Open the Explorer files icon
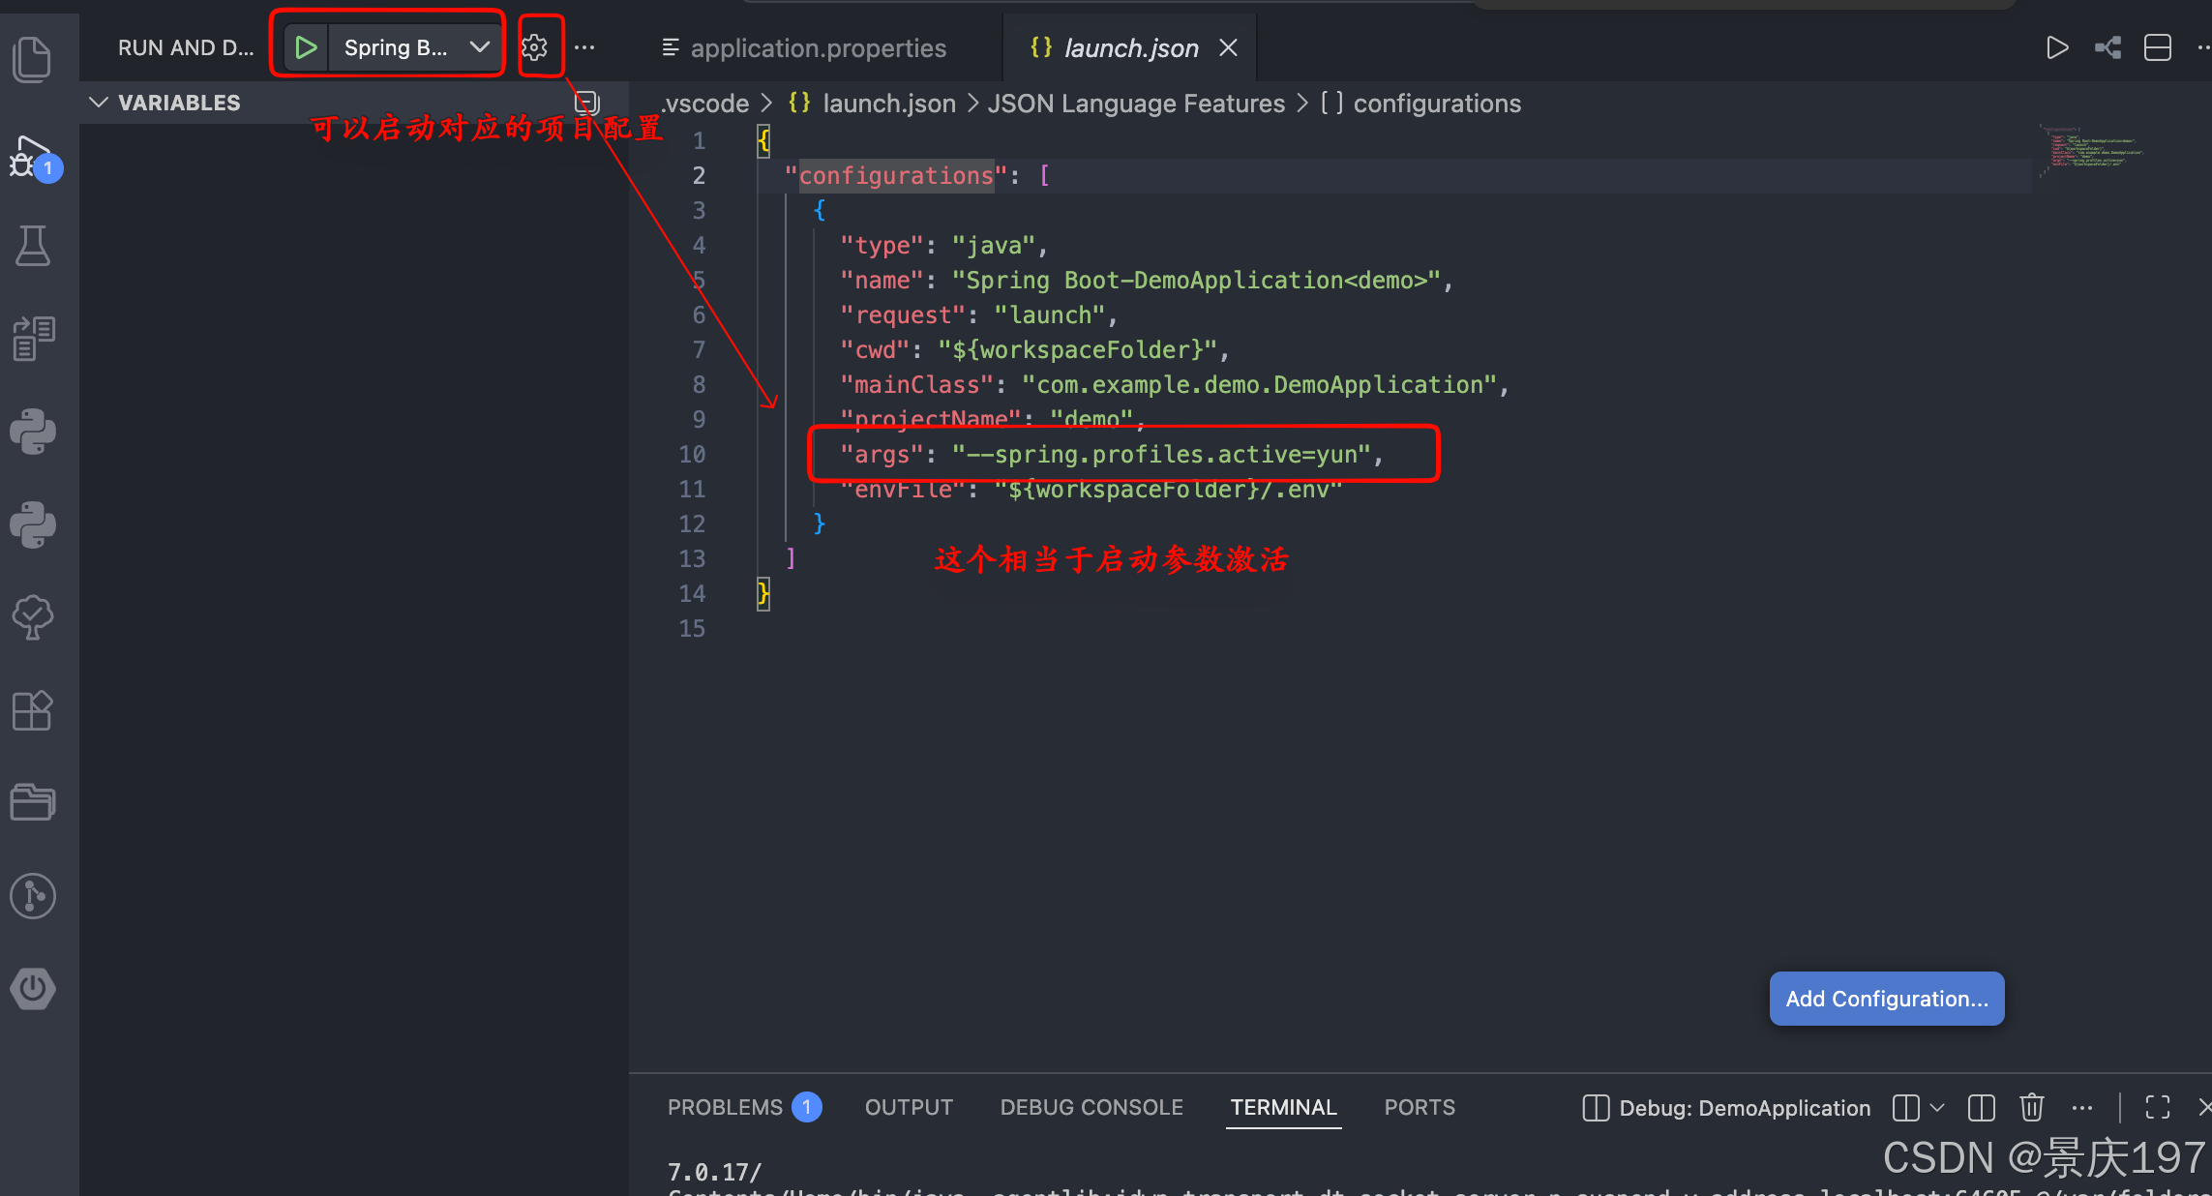 [x=32, y=60]
